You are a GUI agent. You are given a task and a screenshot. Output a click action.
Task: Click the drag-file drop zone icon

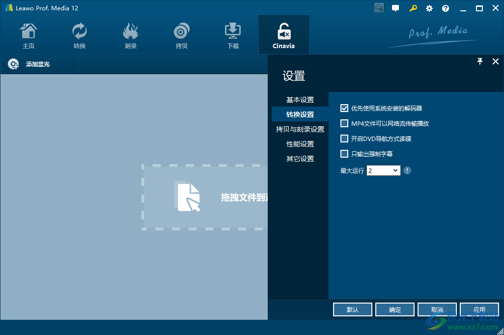tap(187, 196)
